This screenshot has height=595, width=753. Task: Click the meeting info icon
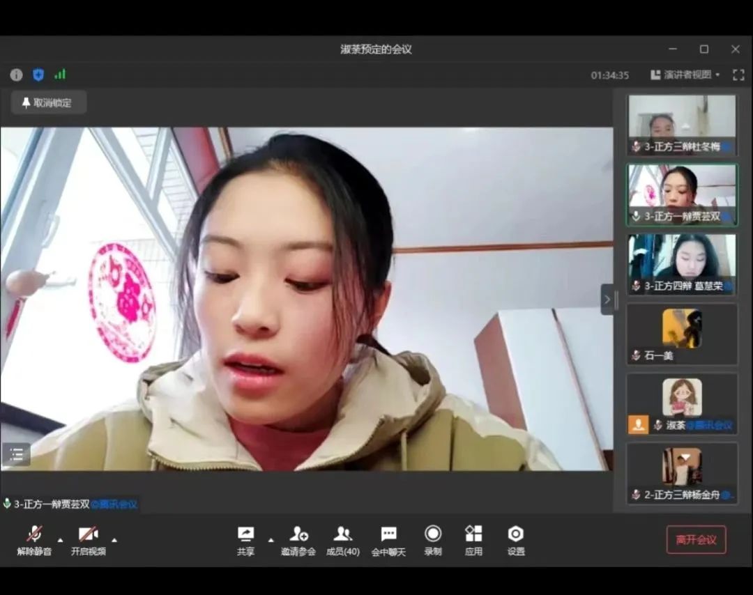[x=16, y=75]
